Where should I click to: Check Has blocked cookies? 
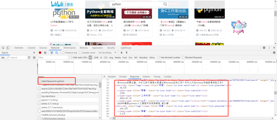[159, 57]
